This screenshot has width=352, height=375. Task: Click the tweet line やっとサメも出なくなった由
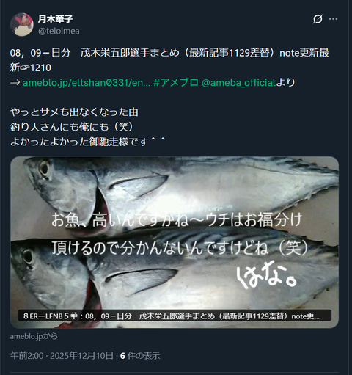click(x=74, y=112)
